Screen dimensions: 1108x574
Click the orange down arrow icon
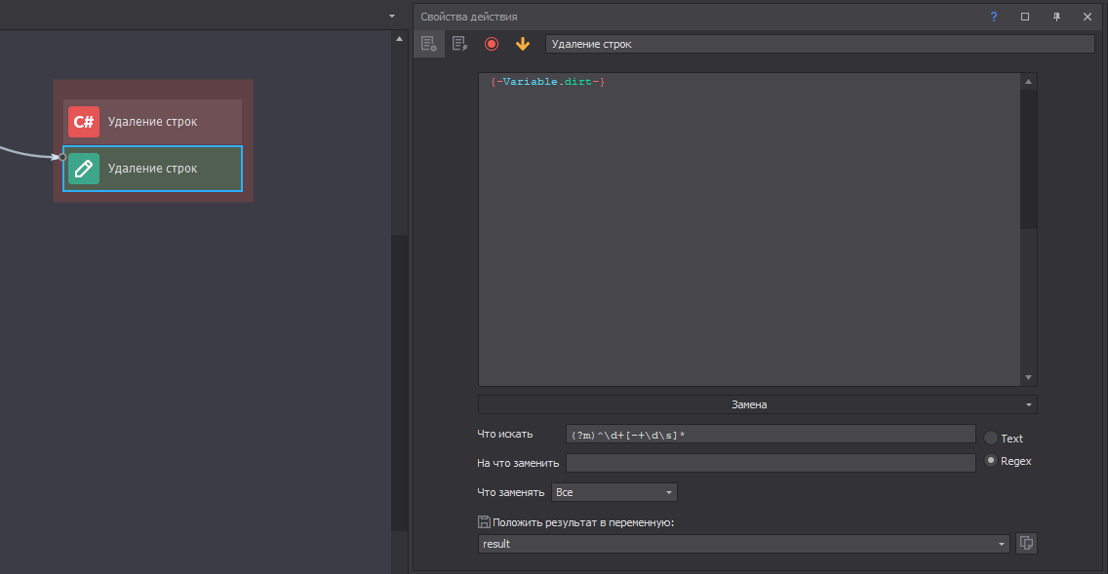523,44
